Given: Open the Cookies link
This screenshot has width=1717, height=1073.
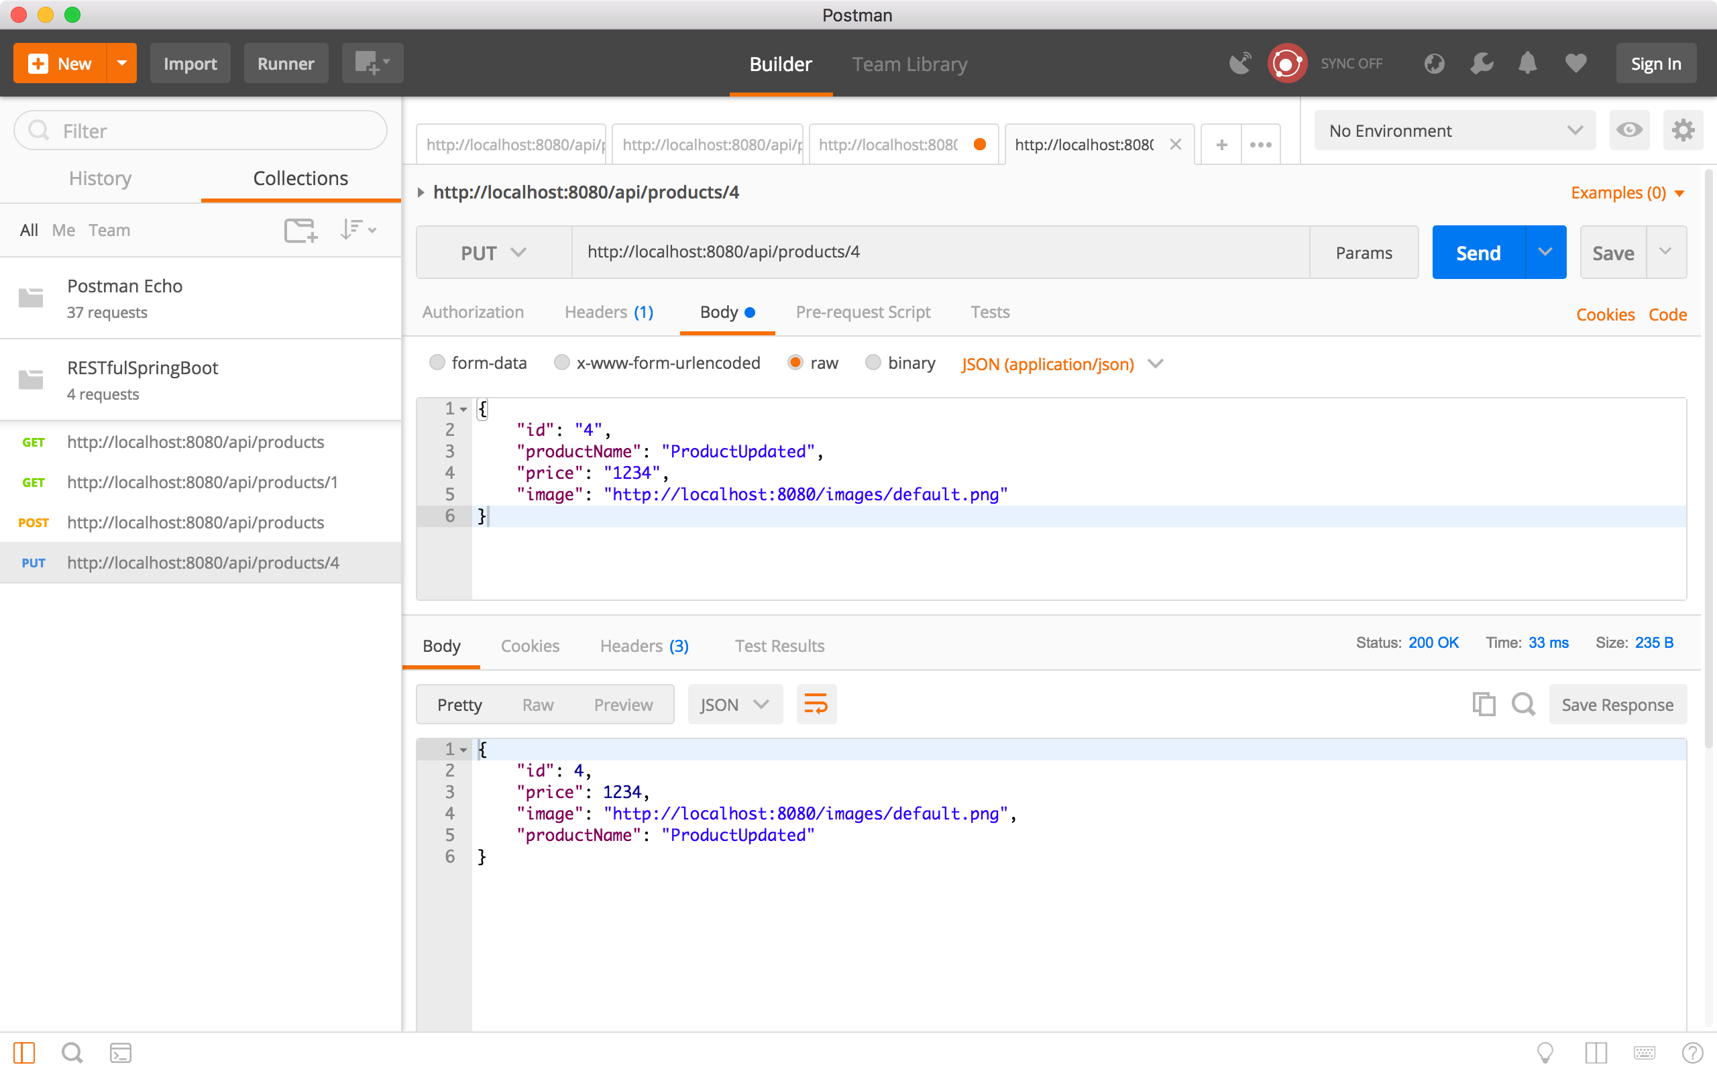Looking at the screenshot, I should pos(1605,315).
